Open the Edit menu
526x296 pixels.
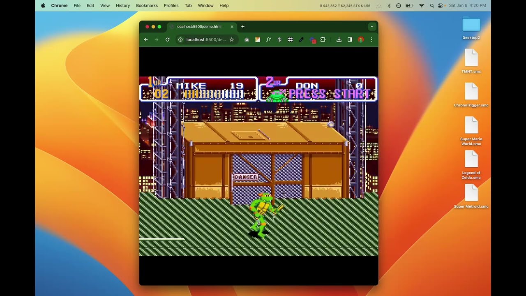(x=90, y=5)
